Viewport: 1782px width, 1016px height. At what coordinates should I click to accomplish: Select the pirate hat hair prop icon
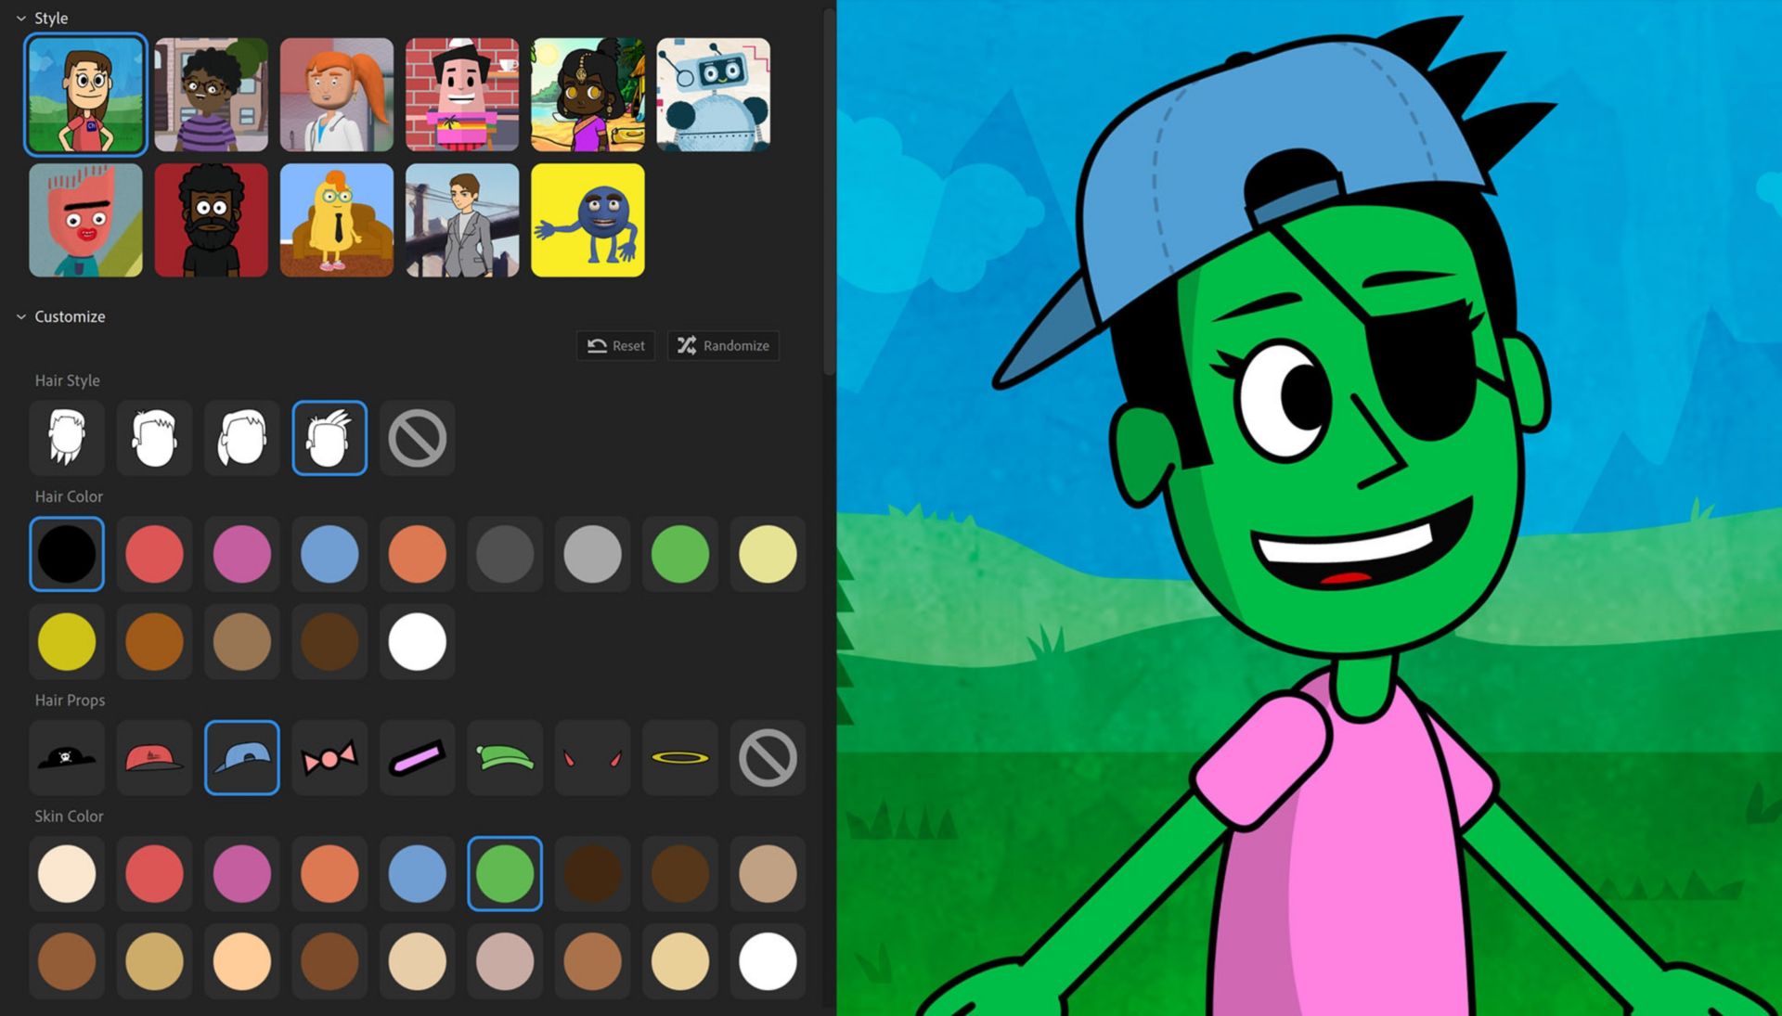(x=68, y=756)
